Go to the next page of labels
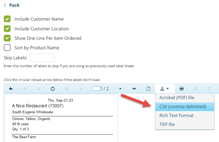 click(120, 89)
